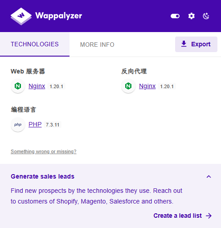This screenshot has width=221, height=228.
Task: Toggle the Wappalyzer enable switch
Action: click(175, 16)
